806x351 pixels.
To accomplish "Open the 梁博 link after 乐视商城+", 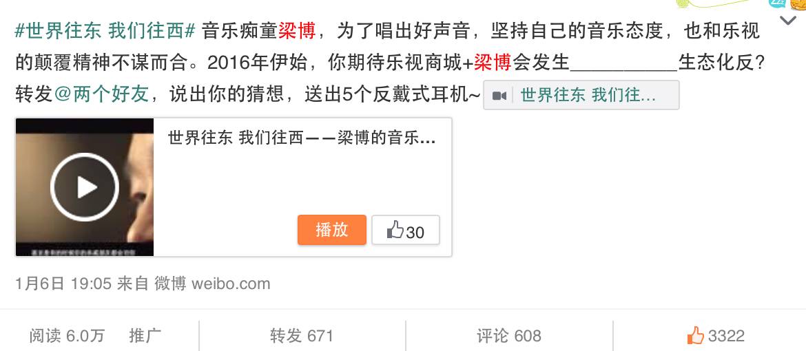I will (492, 63).
